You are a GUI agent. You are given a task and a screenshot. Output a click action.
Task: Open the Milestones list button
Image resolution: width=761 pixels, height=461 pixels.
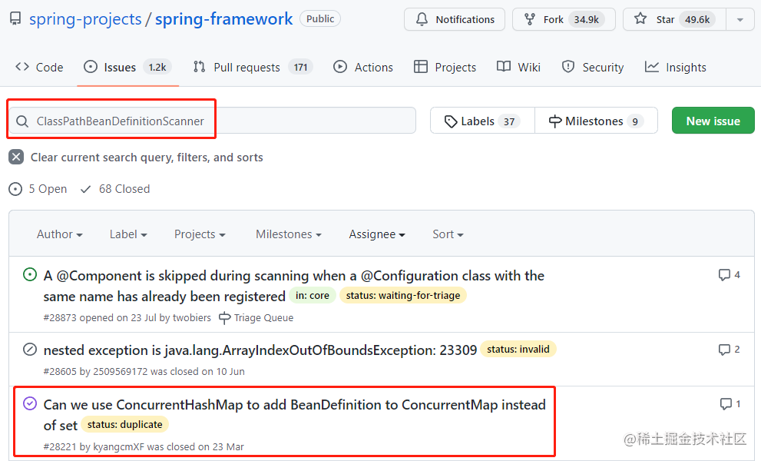(596, 121)
